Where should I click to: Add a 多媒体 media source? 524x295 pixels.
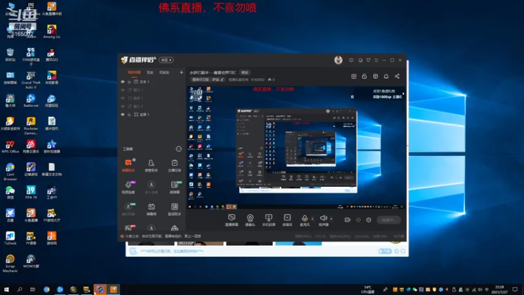(287, 220)
